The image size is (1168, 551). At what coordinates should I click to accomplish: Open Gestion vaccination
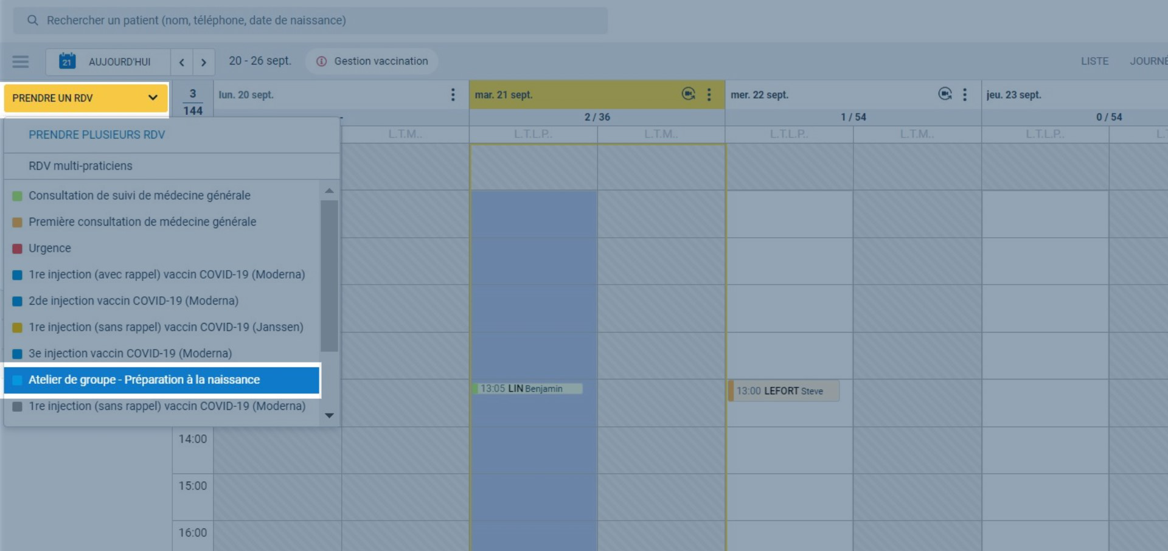[372, 61]
